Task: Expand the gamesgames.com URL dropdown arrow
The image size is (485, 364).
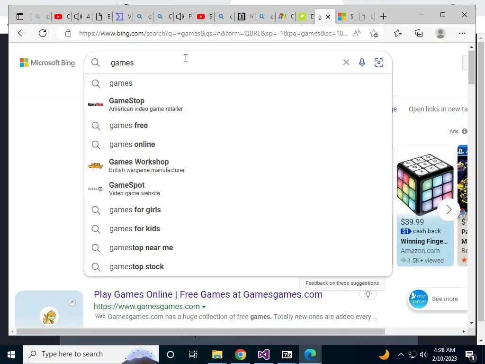Action: [x=204, y=307]
